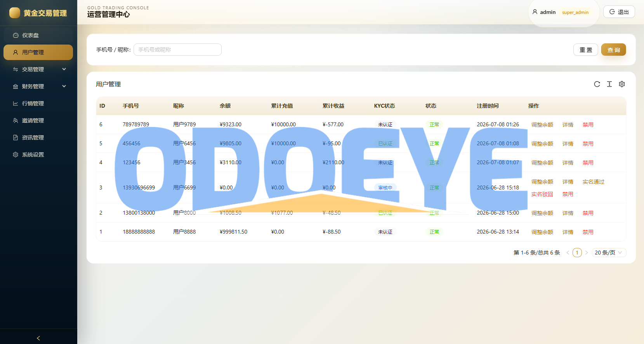Click 调整余额 for user 789789789

tap(542, 125)
